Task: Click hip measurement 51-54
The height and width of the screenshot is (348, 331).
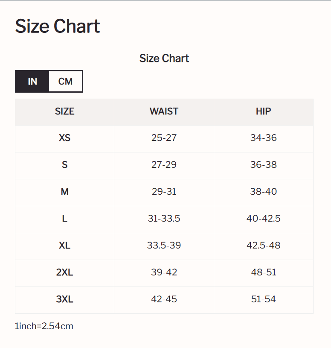Action: 263,299
